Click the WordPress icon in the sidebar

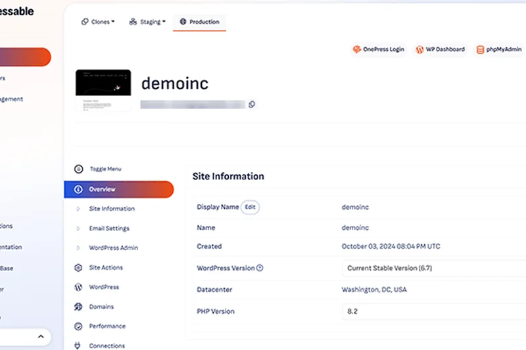78,287
